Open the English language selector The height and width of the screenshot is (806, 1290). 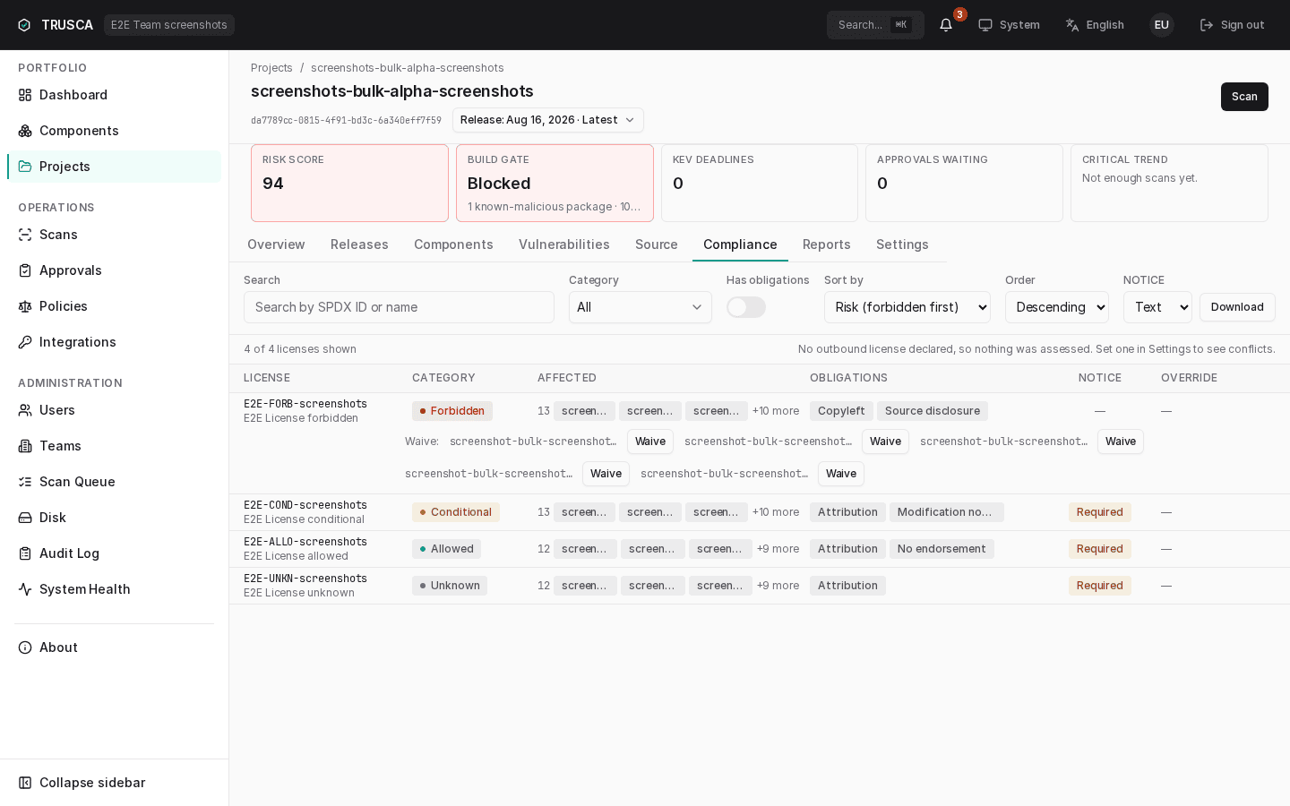pyautogui.click(x=1094, y=25)
